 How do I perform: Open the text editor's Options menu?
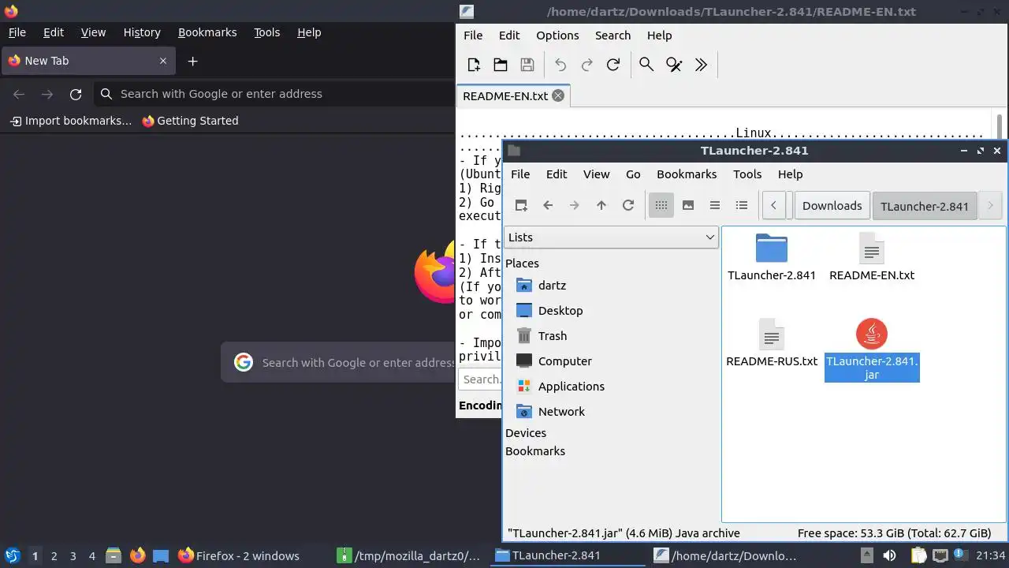(557, 35)
